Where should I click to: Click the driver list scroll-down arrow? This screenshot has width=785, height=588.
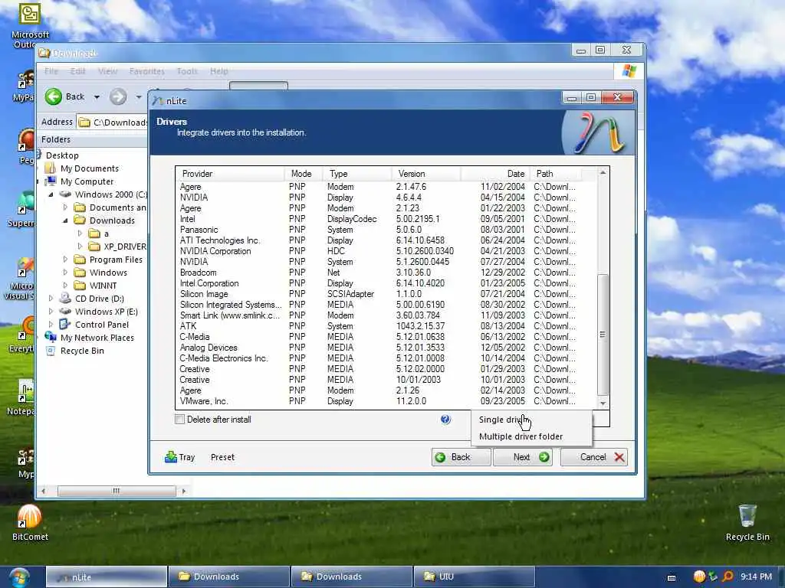603,403
